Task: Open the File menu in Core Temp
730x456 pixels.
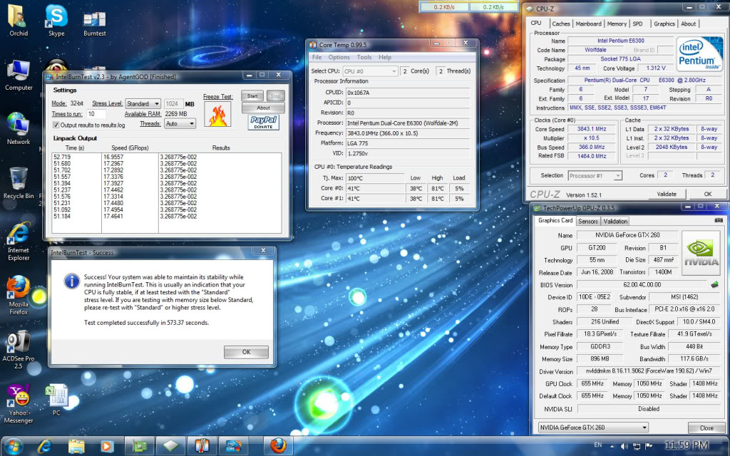Action: point(317,57)
